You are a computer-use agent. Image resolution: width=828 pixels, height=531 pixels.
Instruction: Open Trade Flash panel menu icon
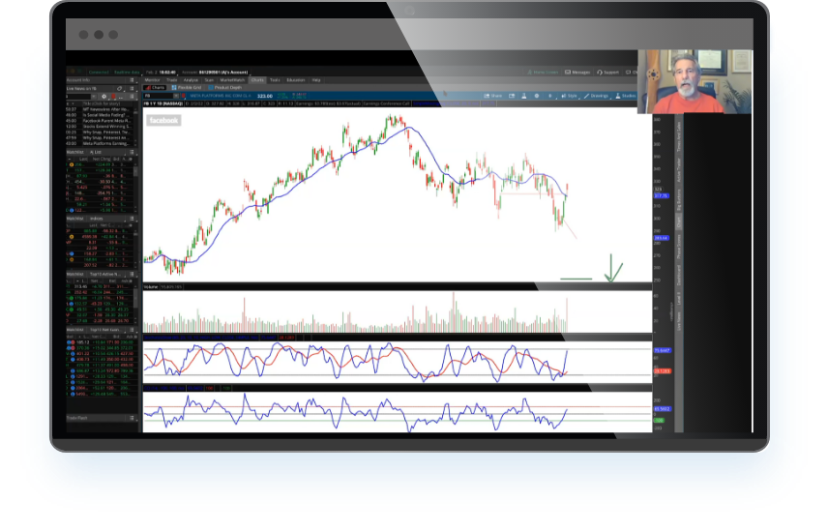(132, 418)
